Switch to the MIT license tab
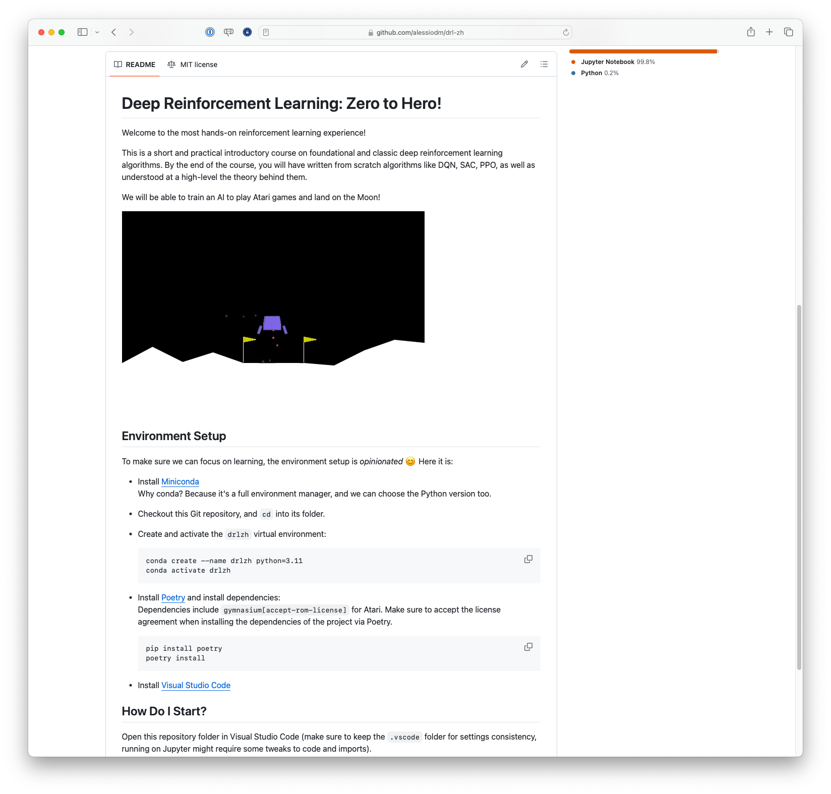This screenshot has width=831, height=794. (x=199, y=64)
